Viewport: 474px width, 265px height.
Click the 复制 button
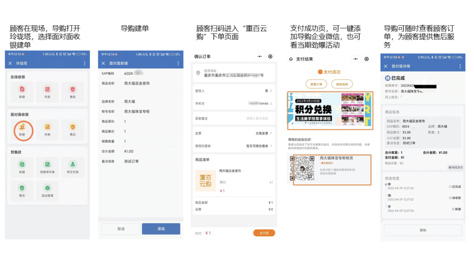423,230
